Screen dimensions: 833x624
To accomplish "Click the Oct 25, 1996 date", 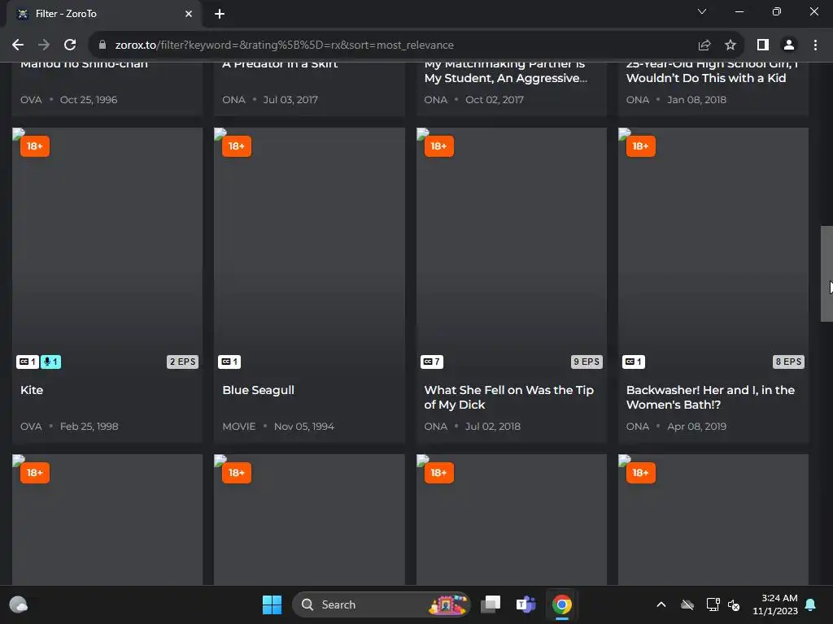I will pyautogui.click(x=89, y=100).
